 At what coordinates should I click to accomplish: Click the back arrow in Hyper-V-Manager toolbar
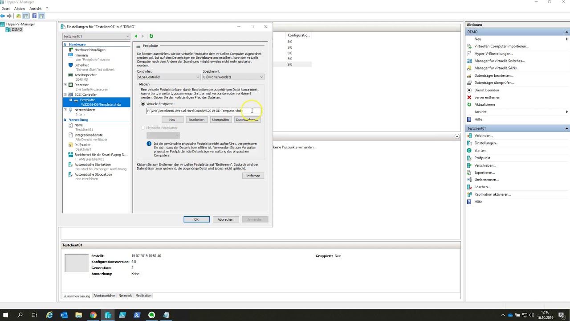(x=3, y=16)
